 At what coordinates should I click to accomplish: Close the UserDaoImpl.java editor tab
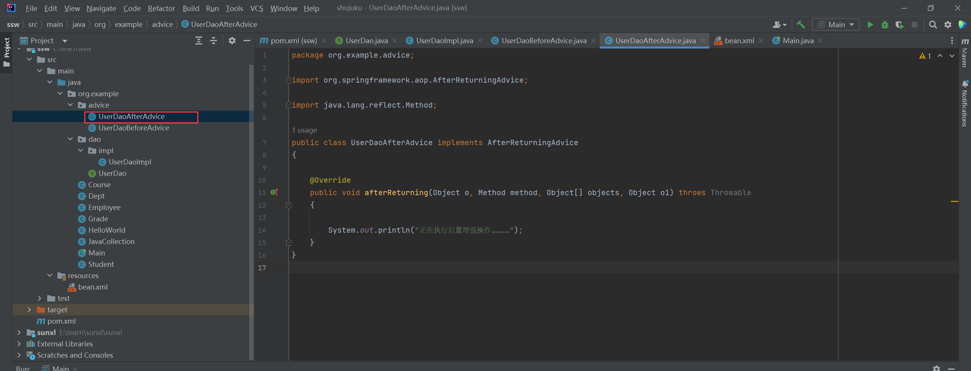[x=480, y=41]
